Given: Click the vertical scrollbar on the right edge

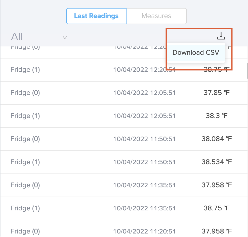Looking at the screenshot, I should (x=247, y=70).
